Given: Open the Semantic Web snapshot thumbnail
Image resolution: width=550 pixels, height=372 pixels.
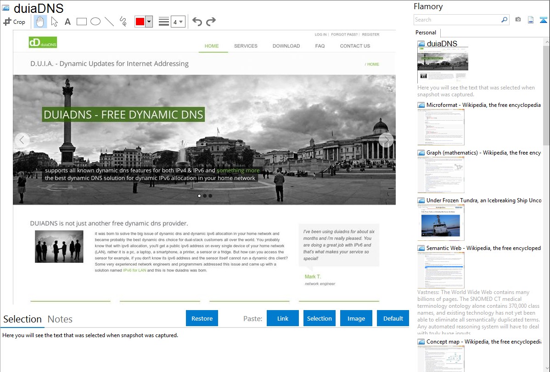Looking at the screenshot, I should point(441,270).
